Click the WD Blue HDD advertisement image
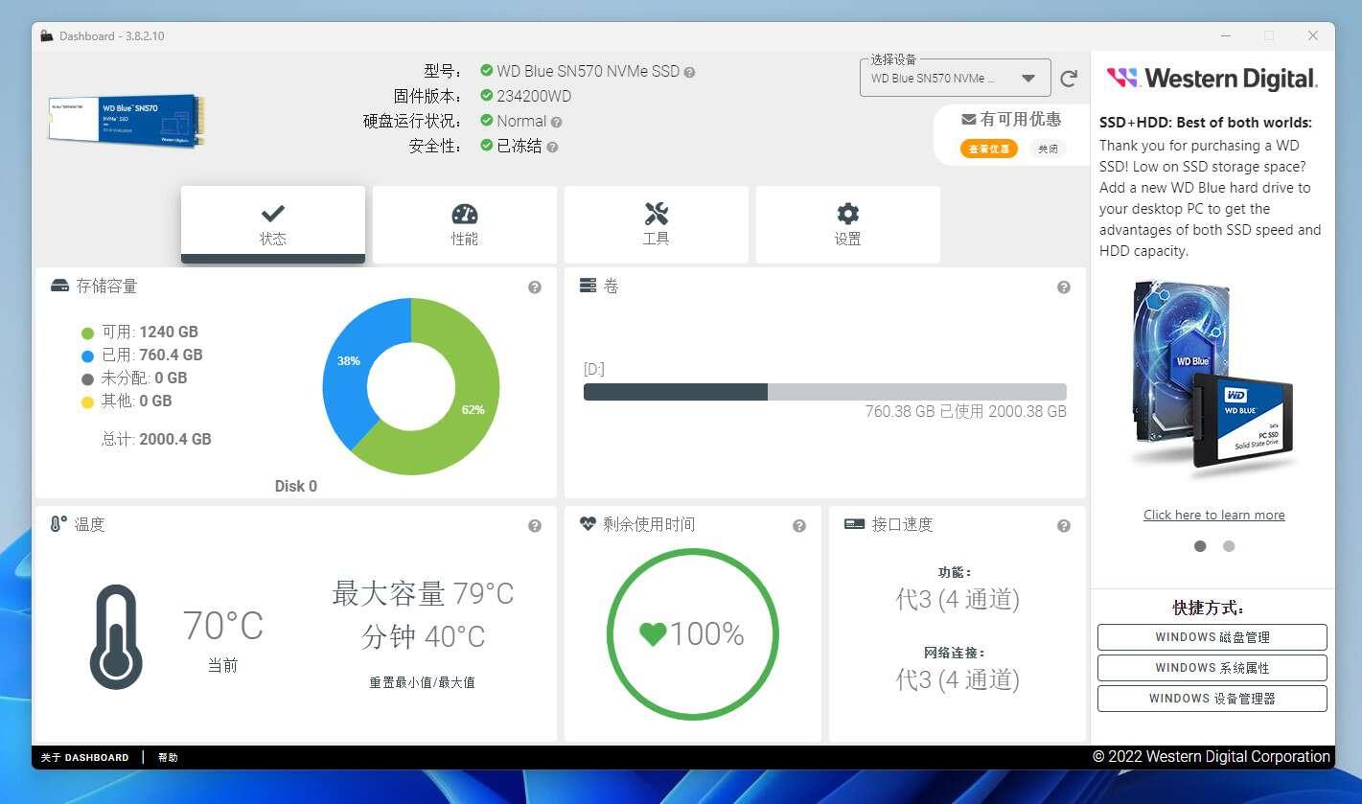 tap(1213, 380)
